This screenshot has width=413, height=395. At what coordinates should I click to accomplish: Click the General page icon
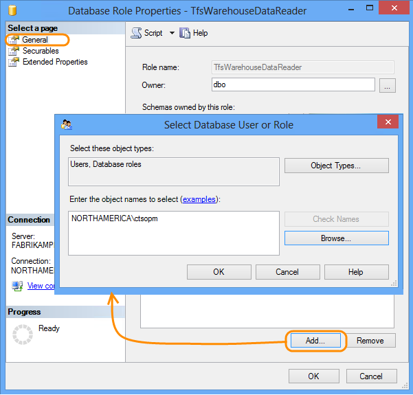(14, 40)
